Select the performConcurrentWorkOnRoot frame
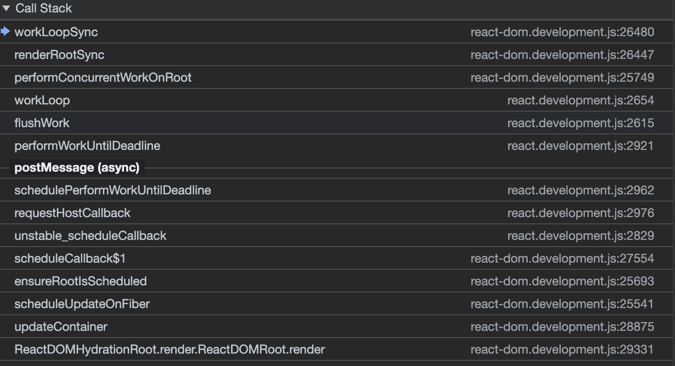 [103, 77]
